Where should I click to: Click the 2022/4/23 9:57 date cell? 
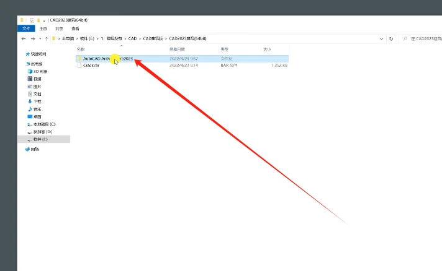pyautogui.click(x=184, y=59)
